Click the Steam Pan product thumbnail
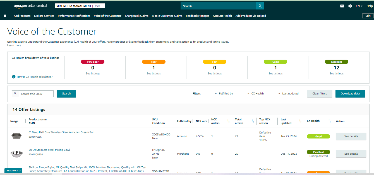The width and height of the screenshot is (374, 175). coord(16,136)
